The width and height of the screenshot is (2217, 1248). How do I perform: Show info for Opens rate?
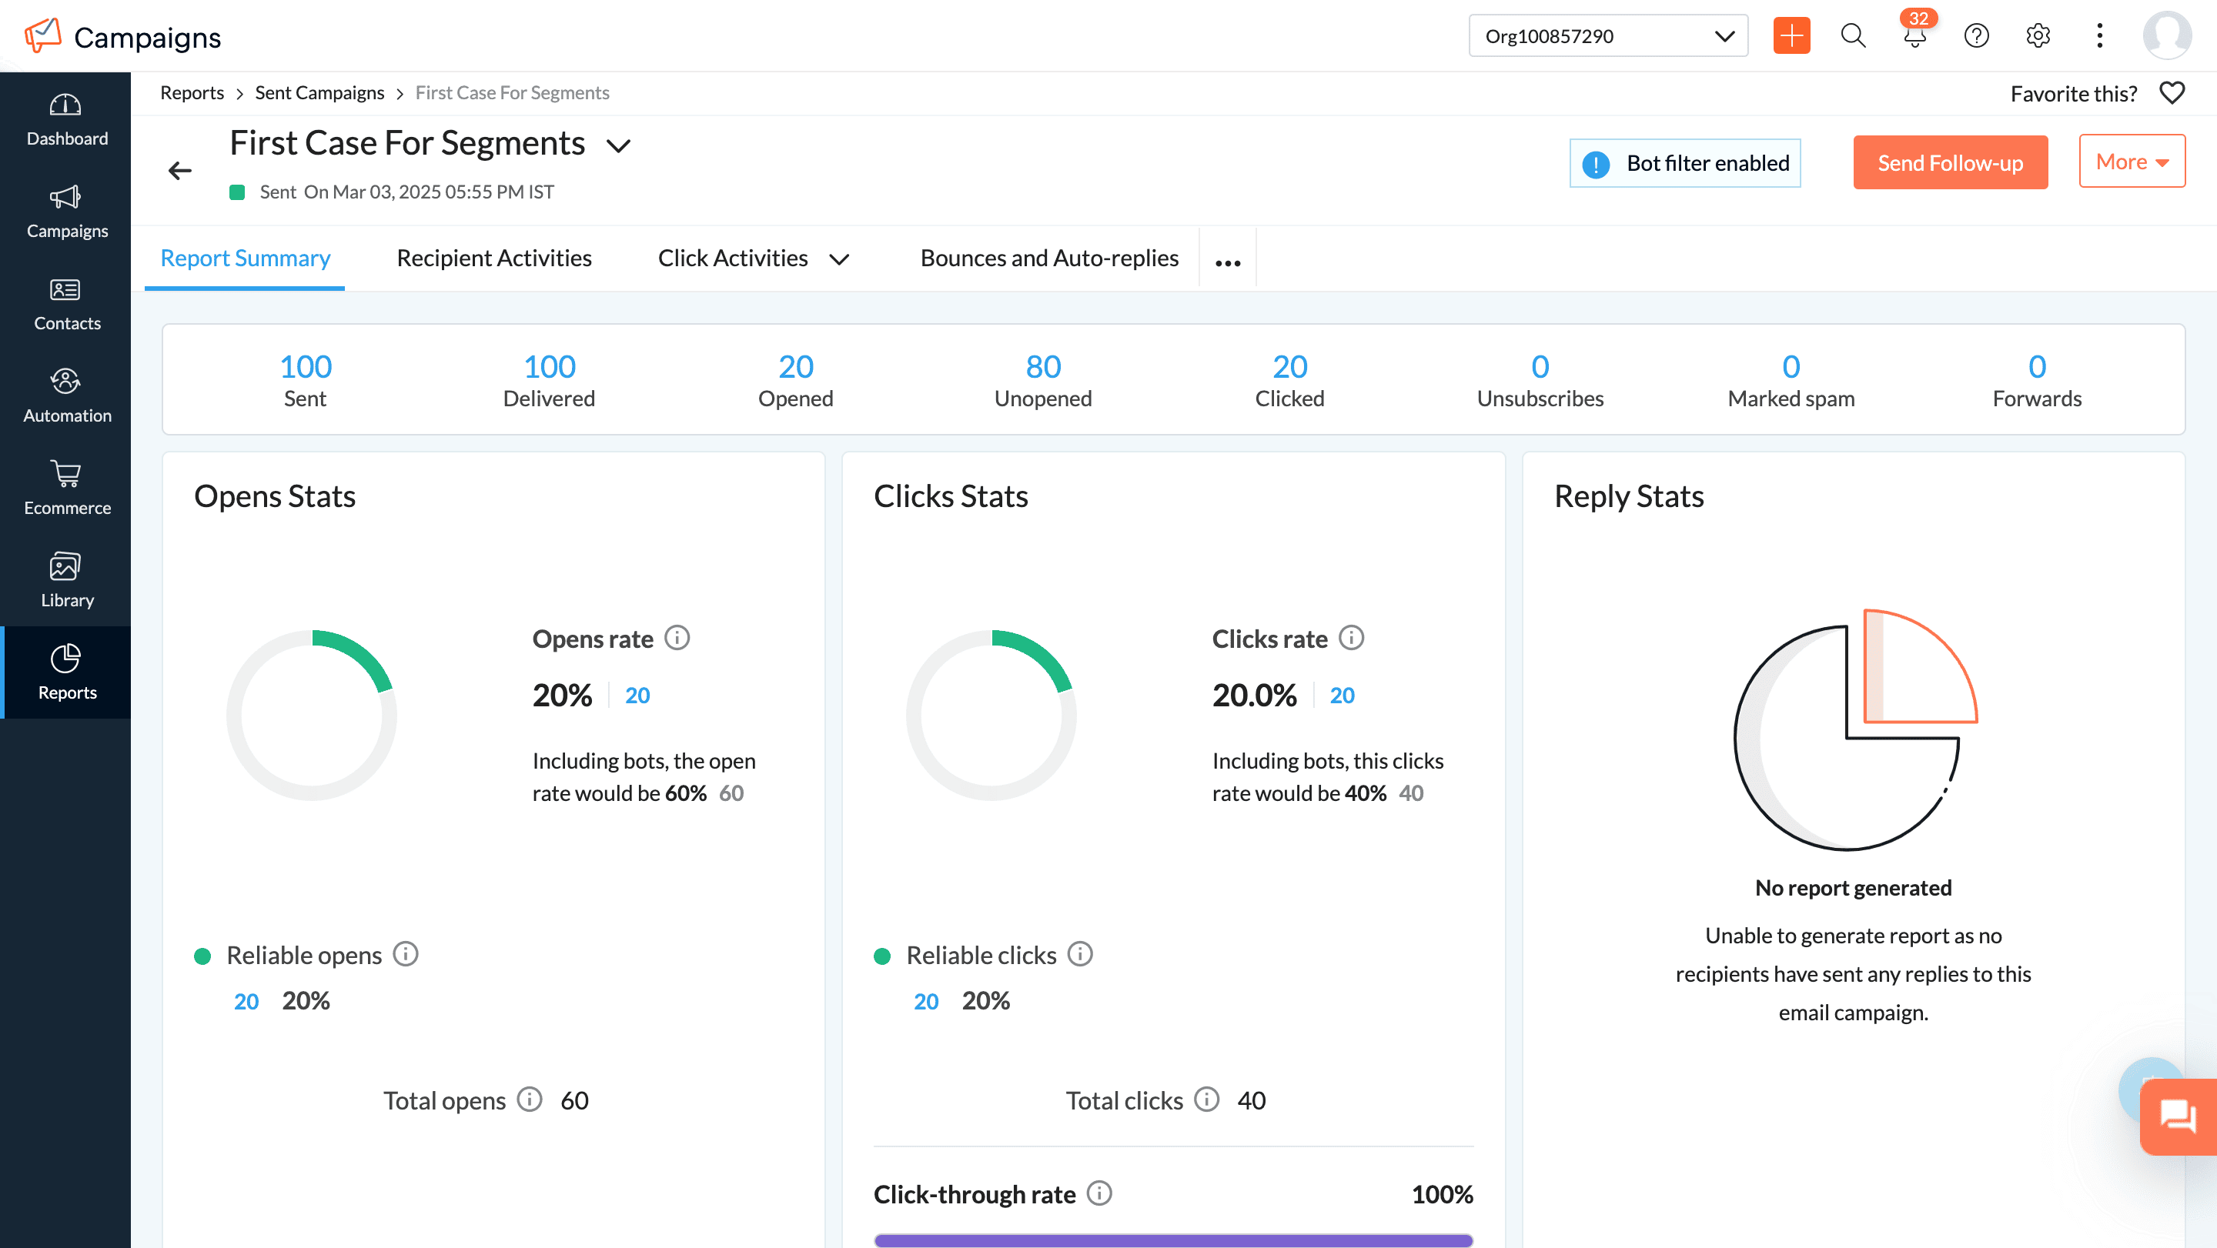point(677,638)
